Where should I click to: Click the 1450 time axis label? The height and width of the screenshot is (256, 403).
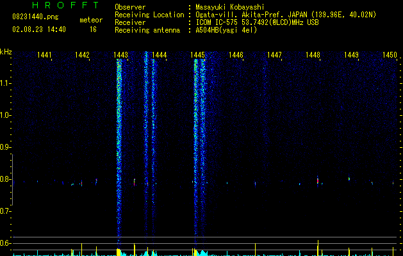[x=390, y=55]
